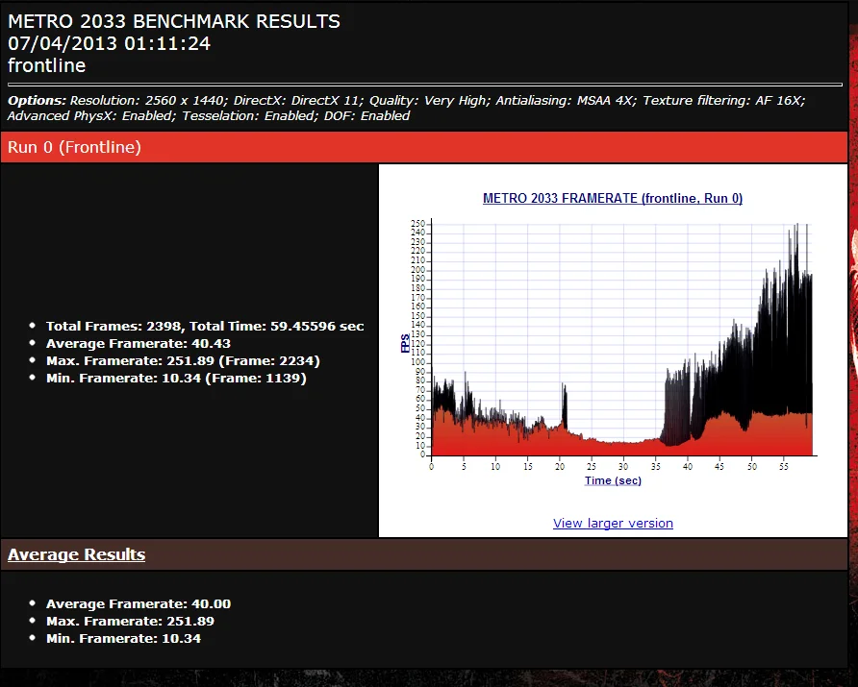
Task: Select the Average Results heading
Action: click(77, 554)
